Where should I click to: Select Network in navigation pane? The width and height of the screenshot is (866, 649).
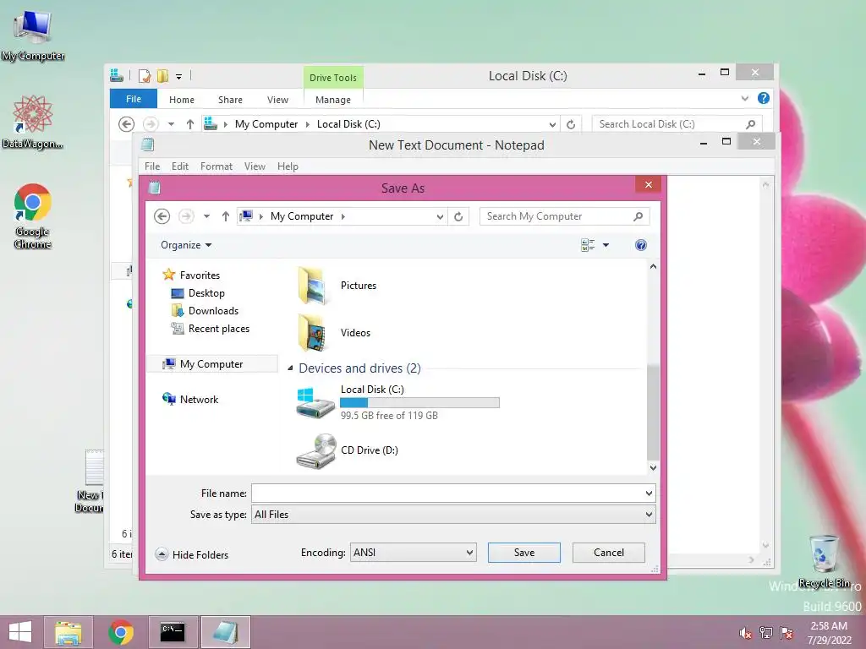click(x=190, y=399)
